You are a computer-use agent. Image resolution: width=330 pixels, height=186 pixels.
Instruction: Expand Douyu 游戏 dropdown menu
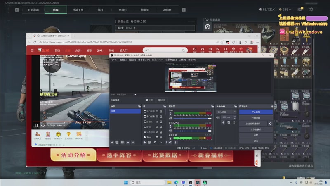(x=101, y=50)
